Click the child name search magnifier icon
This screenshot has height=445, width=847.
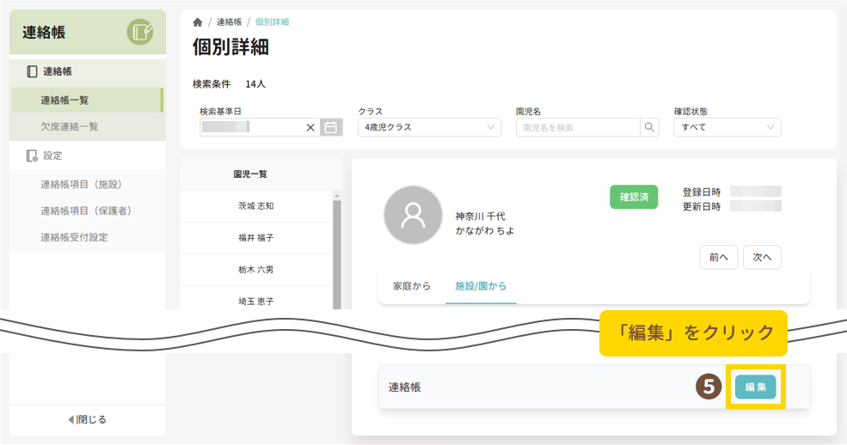pyautogui.click(x=649, y=127)
